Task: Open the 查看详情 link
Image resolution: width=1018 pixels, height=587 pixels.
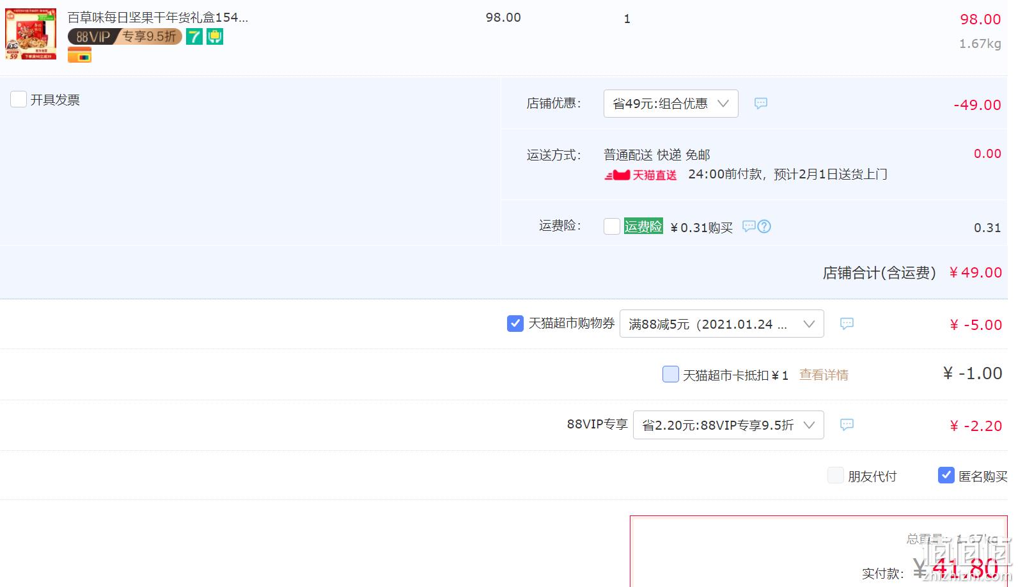Action: (824, 375)
